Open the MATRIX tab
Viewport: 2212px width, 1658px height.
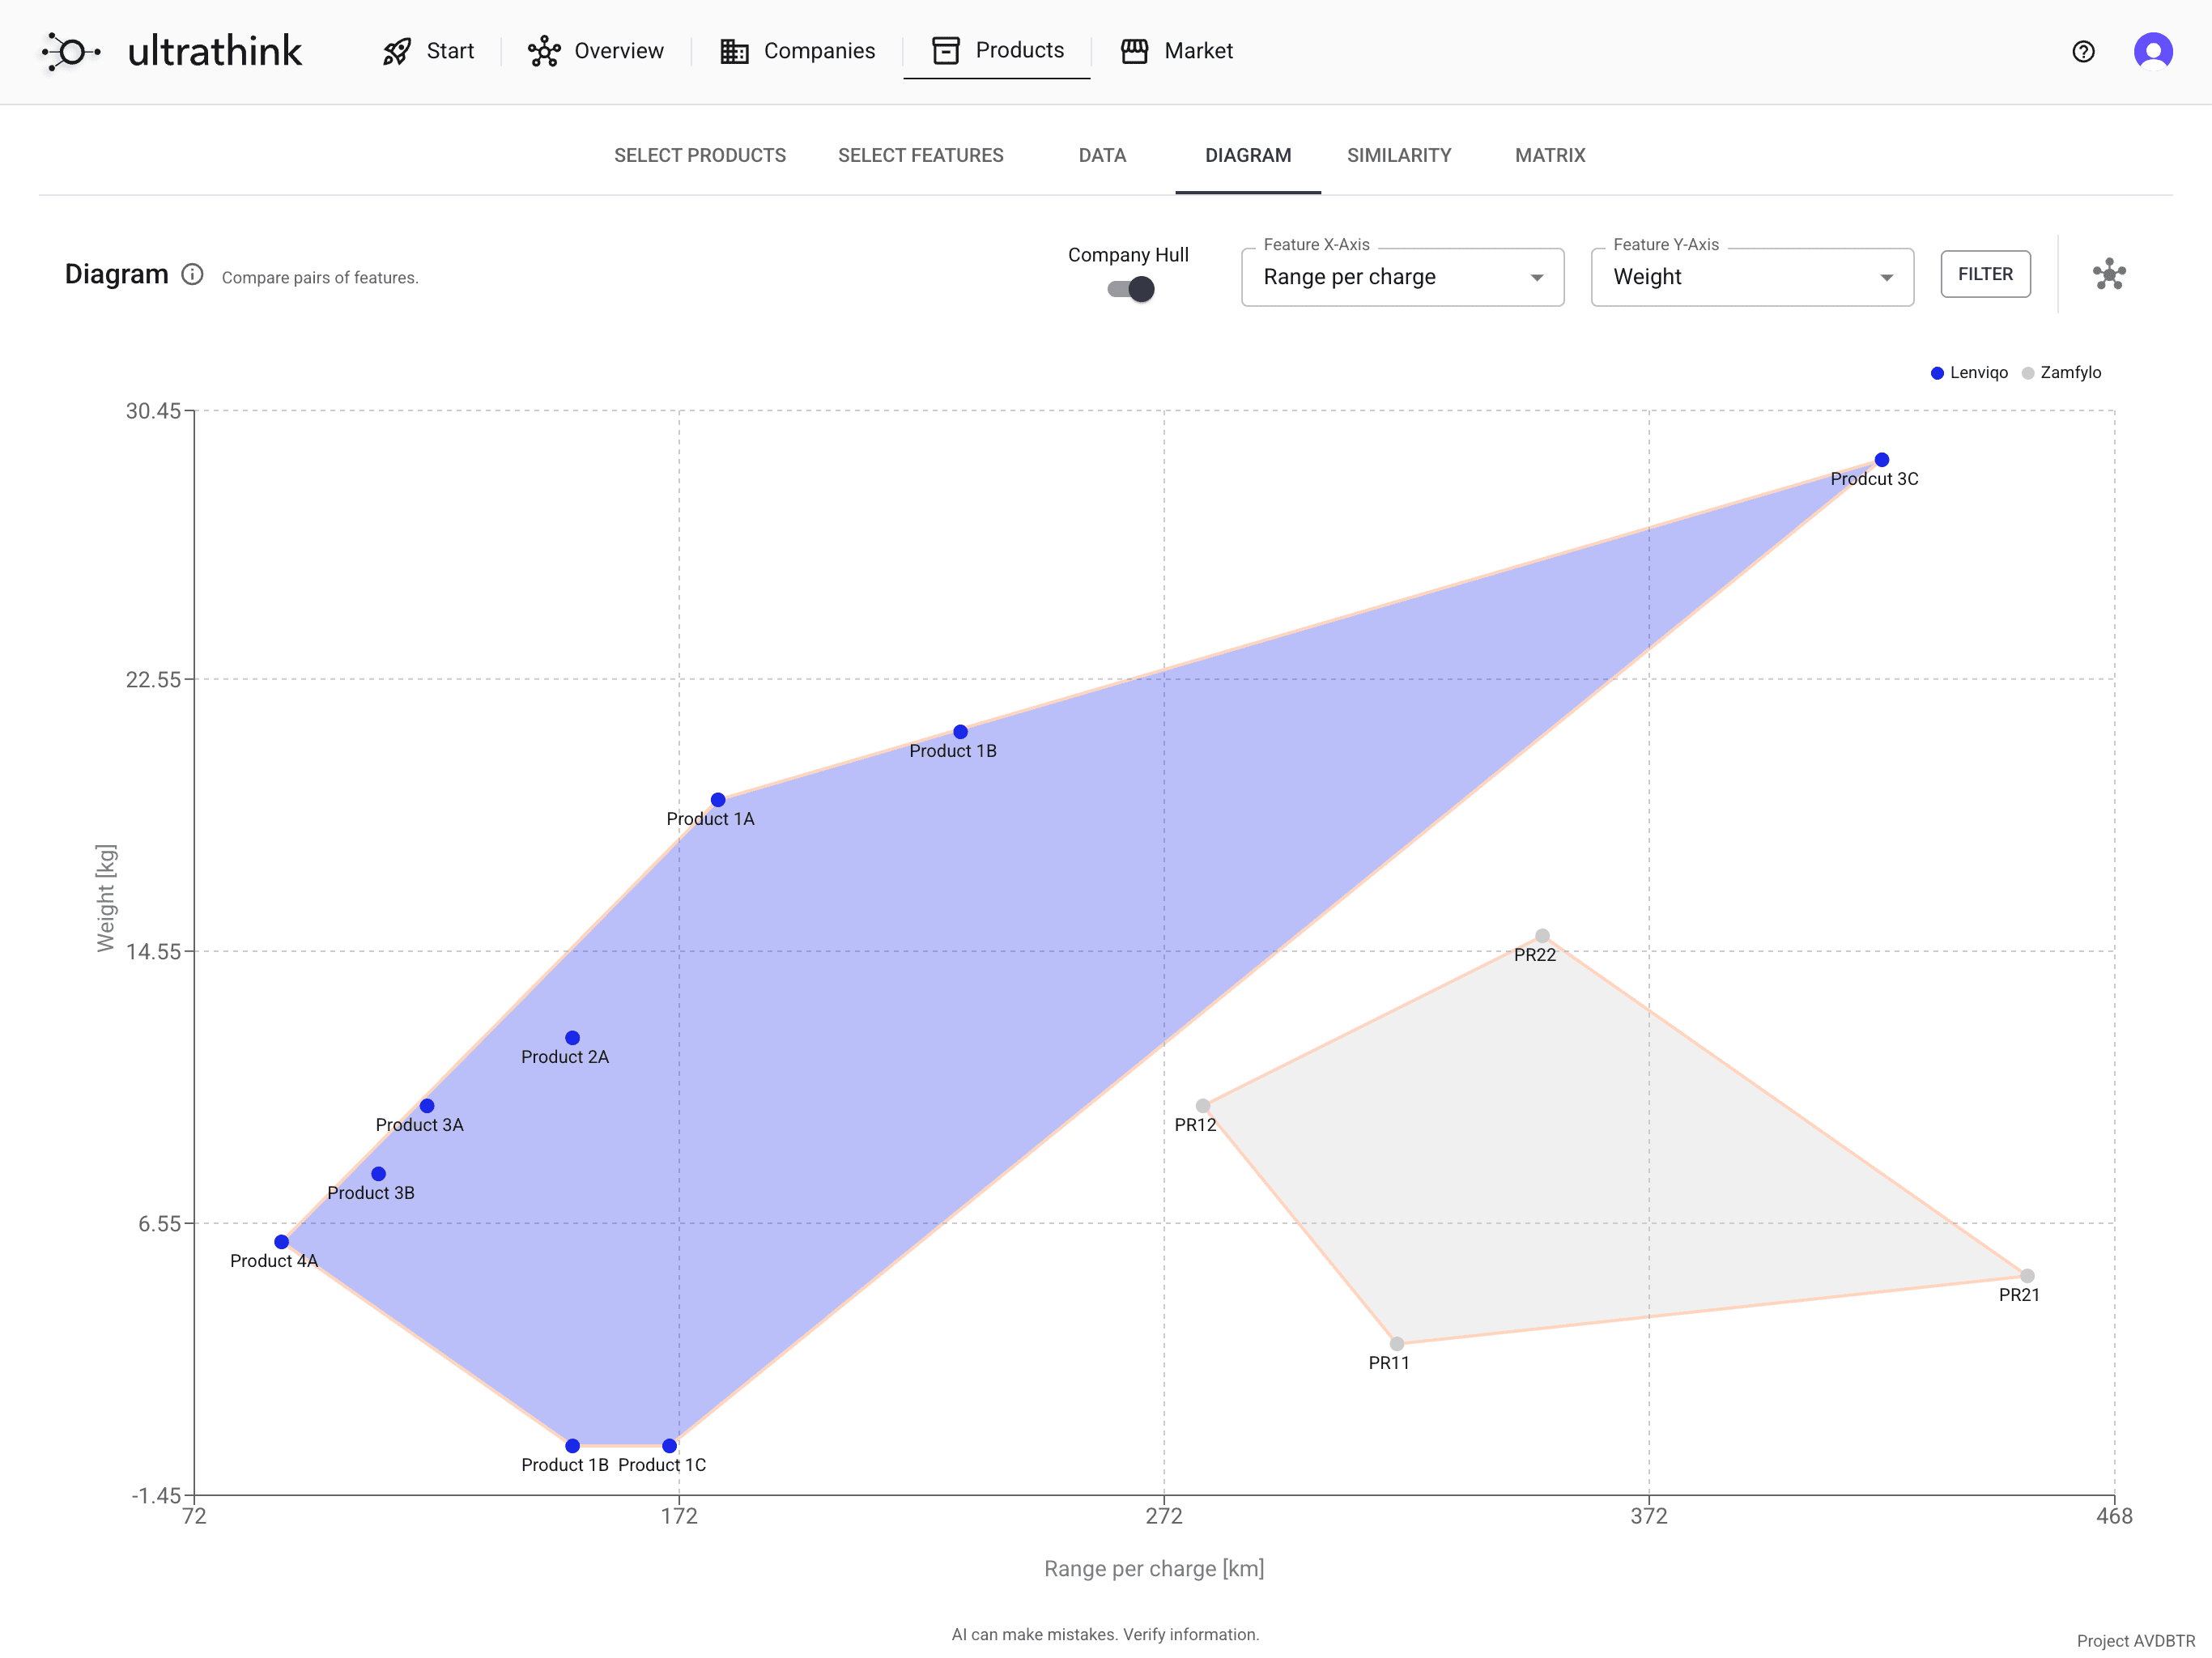click(1549, 155)
